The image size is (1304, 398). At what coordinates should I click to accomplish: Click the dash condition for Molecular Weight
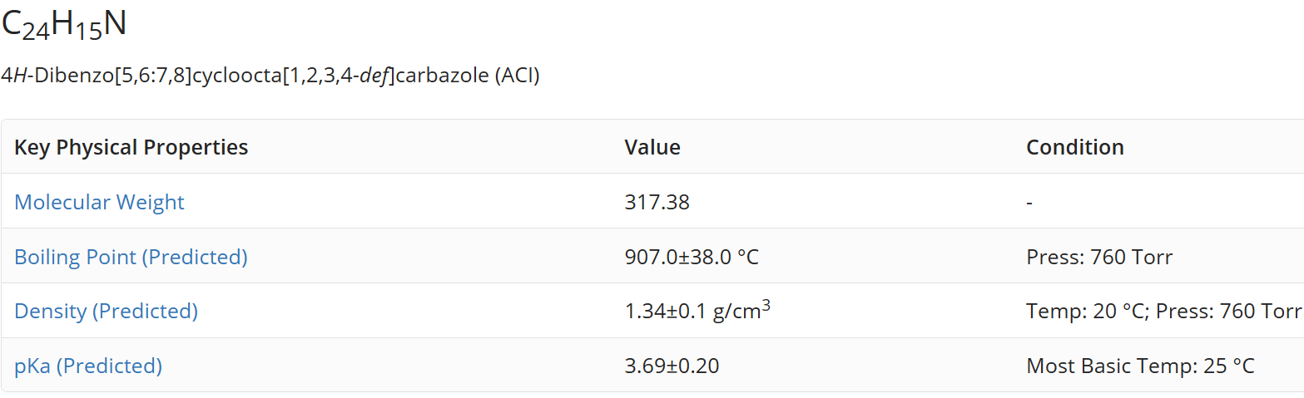click(x=1029, y=202)
